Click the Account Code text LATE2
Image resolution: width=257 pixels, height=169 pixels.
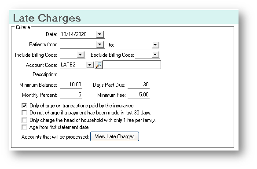[x=68, y=65]
